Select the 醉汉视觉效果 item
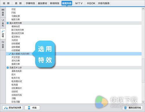Screen dimensions: 145x112 pyautogui.click(x=18, y=30)
